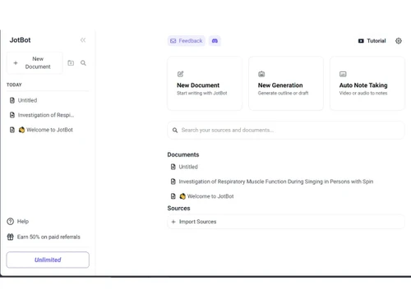Open Investigation of Respi... in sidebar
411x308 pixels.
pyautogui.click(x=46, y=115)
